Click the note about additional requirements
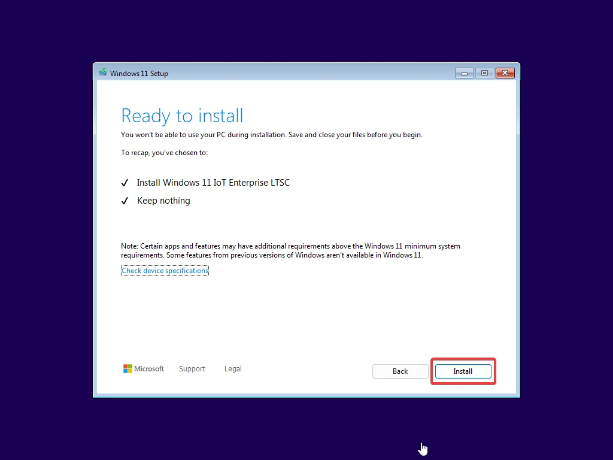 [x=290, y=250]
